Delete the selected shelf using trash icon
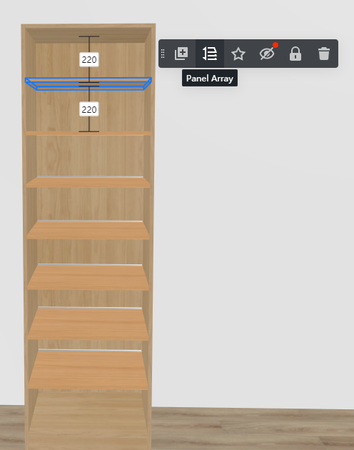Viewport: 354px width, 450px height. coord(324,54)
